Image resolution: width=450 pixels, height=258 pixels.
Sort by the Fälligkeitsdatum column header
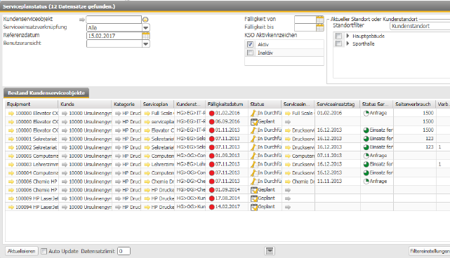click(x=227, y=104)
